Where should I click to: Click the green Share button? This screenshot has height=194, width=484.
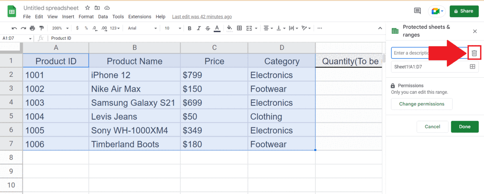coord(464,11)
